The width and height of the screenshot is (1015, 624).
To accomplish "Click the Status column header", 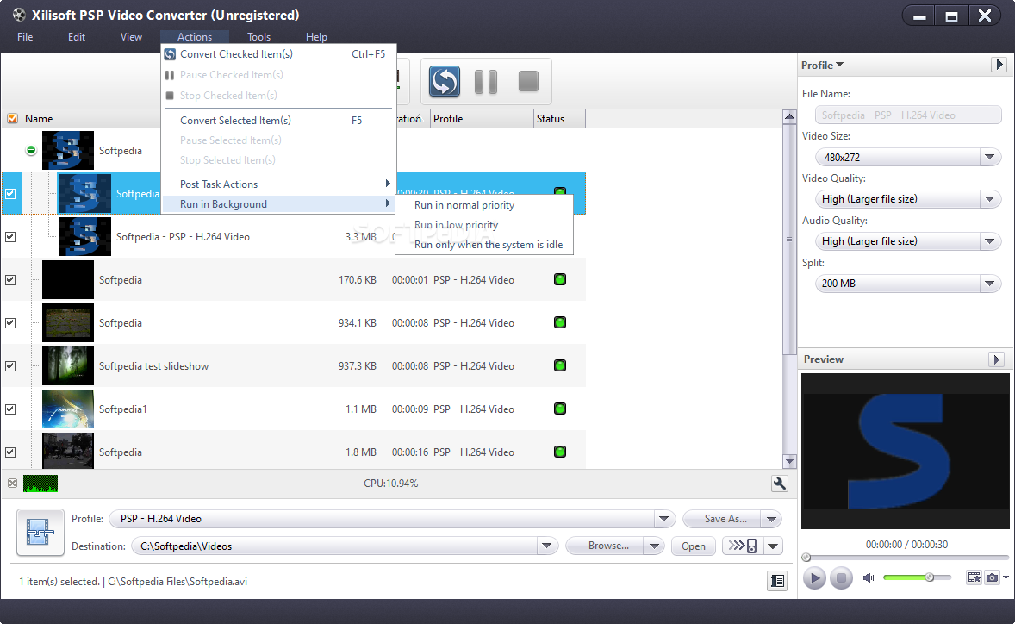I will click(x=559, y=118).
